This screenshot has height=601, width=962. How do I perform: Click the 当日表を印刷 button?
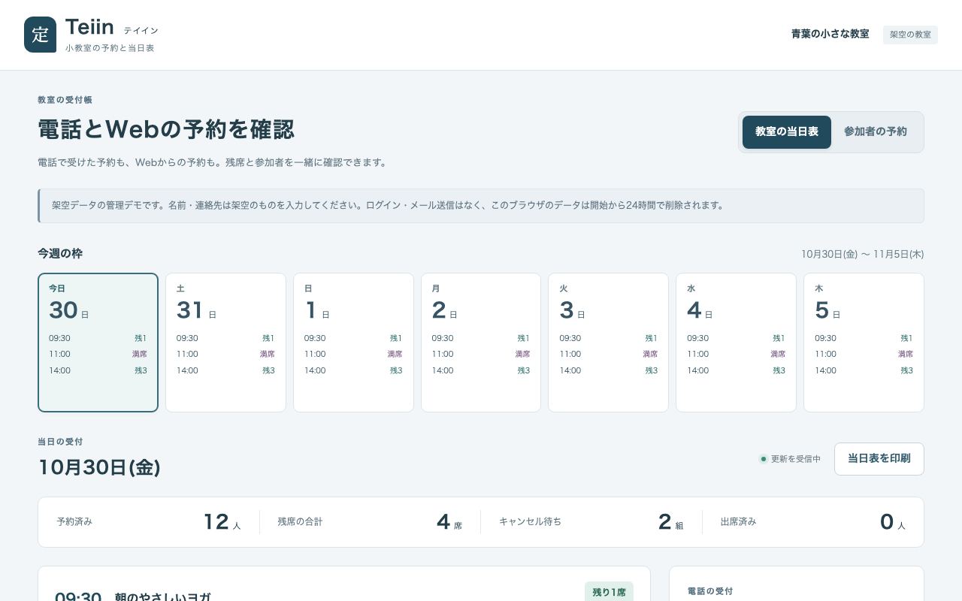879,459
